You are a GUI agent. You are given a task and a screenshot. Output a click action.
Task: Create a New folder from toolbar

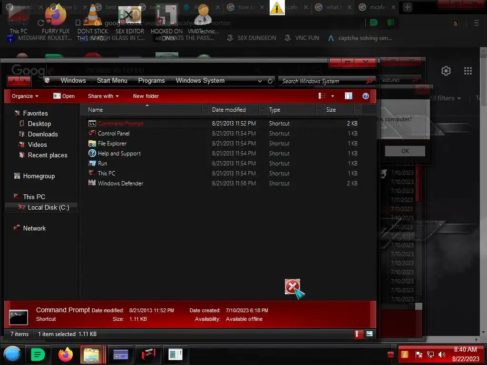(x=146, y=96)
